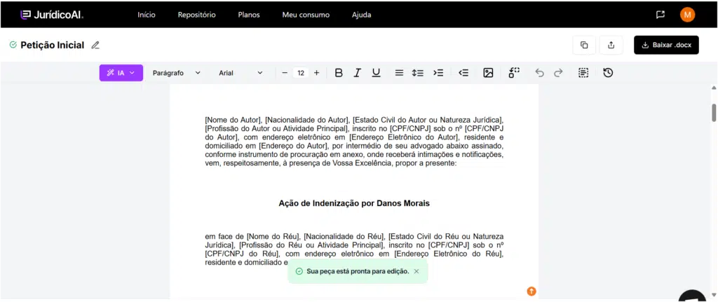Increase font size with plus button

[x=316, y=73]
